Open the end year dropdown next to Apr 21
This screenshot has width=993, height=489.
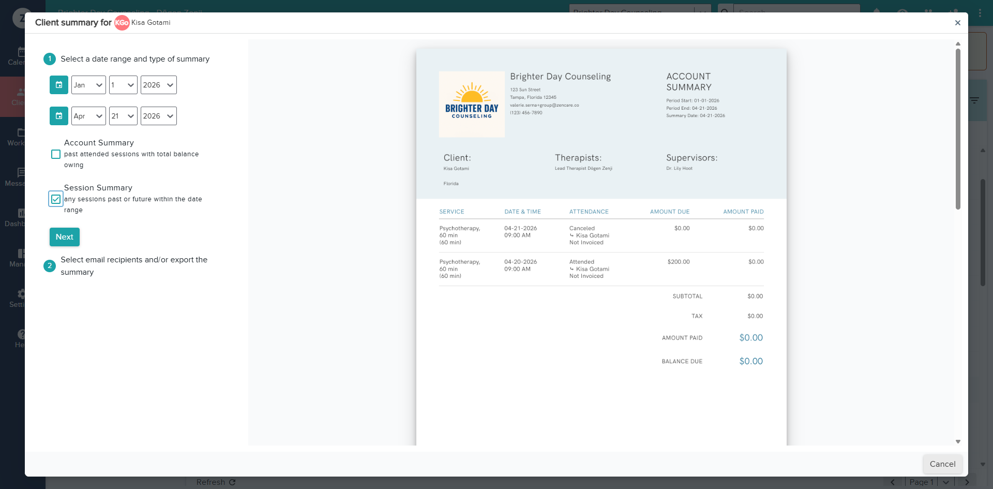[x=159, y=116]
